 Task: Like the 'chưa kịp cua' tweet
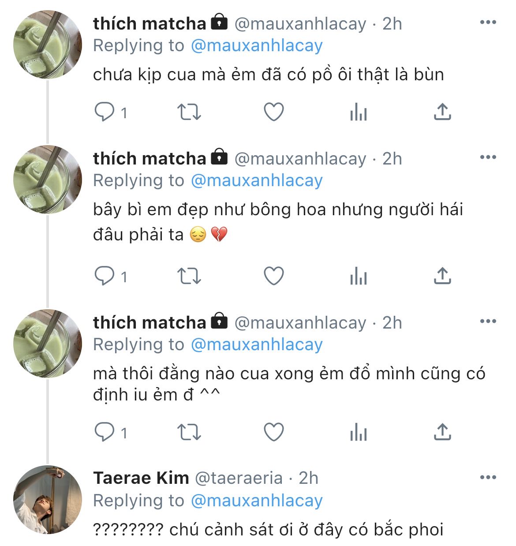point(273,112)
